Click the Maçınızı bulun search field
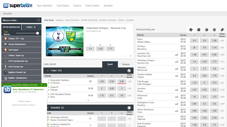The image size is (227, 127). 19,20
